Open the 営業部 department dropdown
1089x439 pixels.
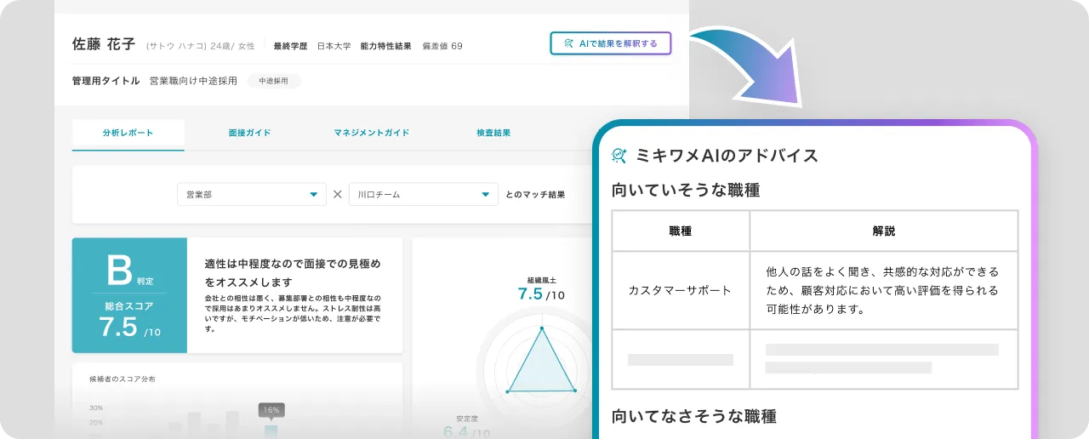tap(252, 194)
